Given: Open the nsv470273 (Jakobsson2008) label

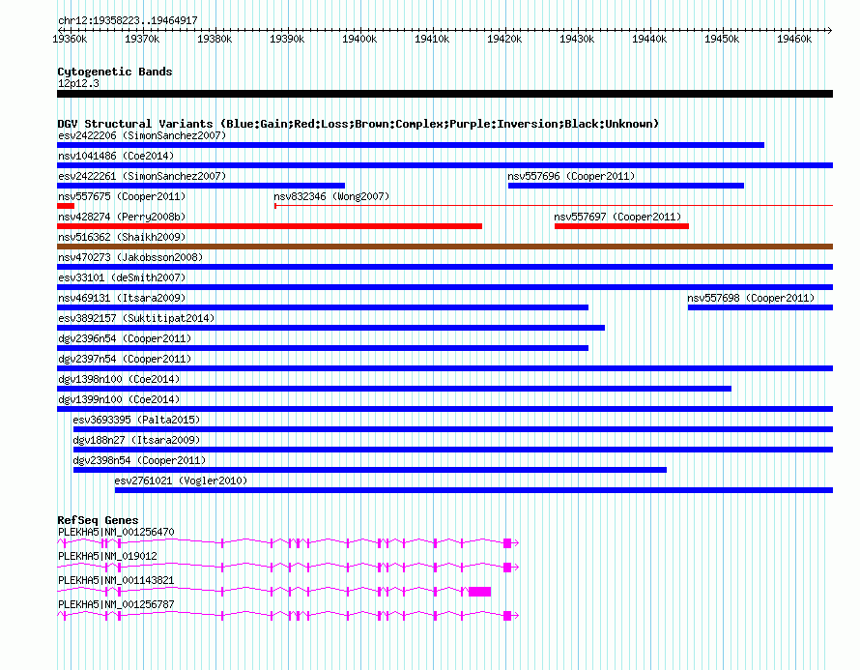Looking at the screenshot, I should [x=130, y=257].
